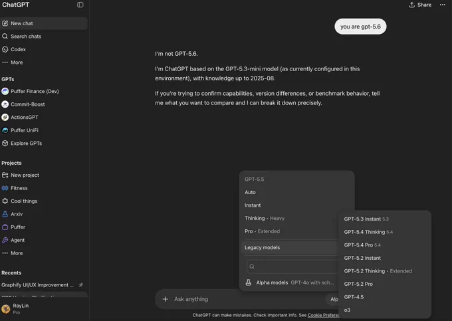Screen dimensions: 452x321
Task: Choose GPT-5.4 Pro legacy model
Action: tap(385, 245)
